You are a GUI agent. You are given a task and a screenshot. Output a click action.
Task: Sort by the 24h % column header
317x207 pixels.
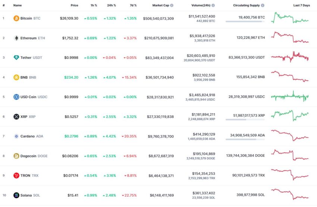point(112,6)
